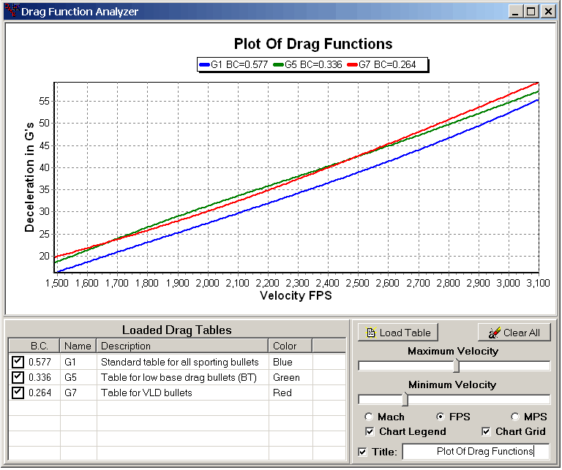Click the 0.264 B.C. value
The width and height of the screenshot is (562, 470).
[x=40, y=393]
